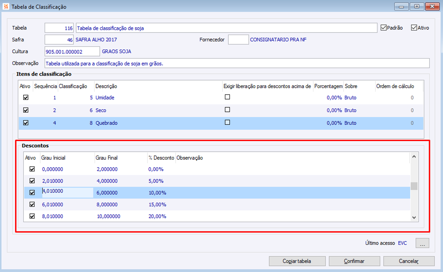Select the 'Quebrado' description cell

(x=106, y=123)
